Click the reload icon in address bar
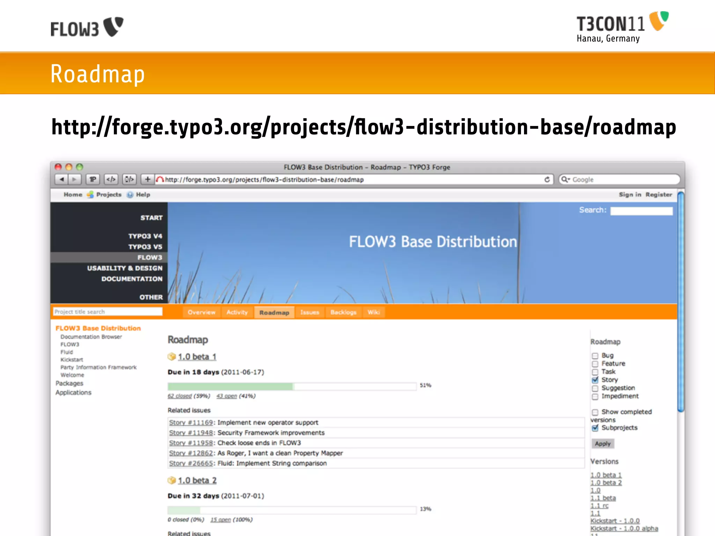 pos(547,179)
